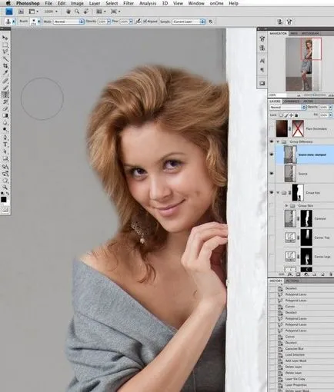Click lock transparent pixels icon
This screenshot has width=334, height=392.
(x=281, y=115)
